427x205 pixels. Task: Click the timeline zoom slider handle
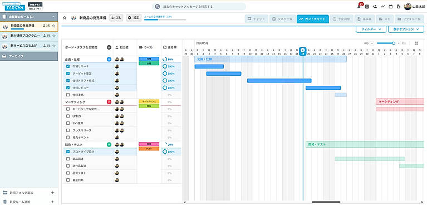coord(394,43)
